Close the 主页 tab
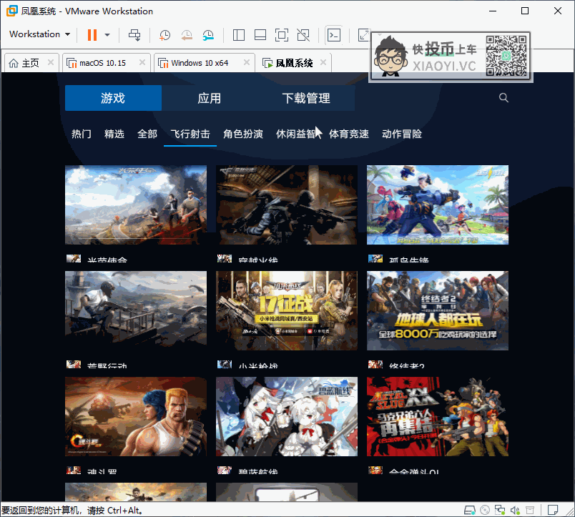Screen dimensions: 575x517 [51, 62]
